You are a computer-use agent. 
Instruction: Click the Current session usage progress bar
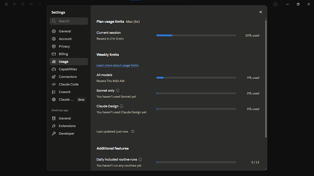pyautogui.click(x=196, y=35)
